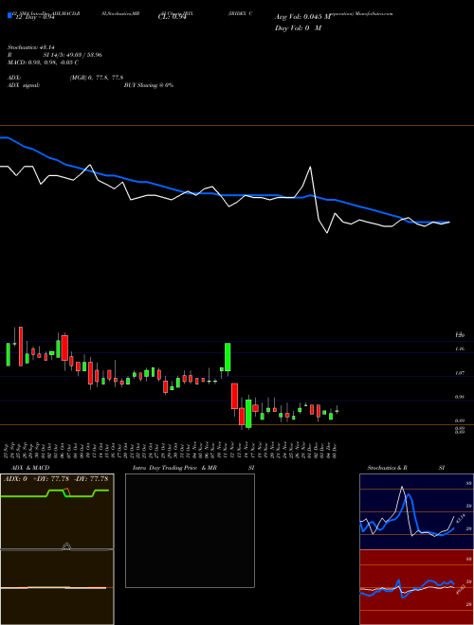Click the green ADX line in ADX panel
Viewport: 474px width, 625px height.
tap(55, 493)
